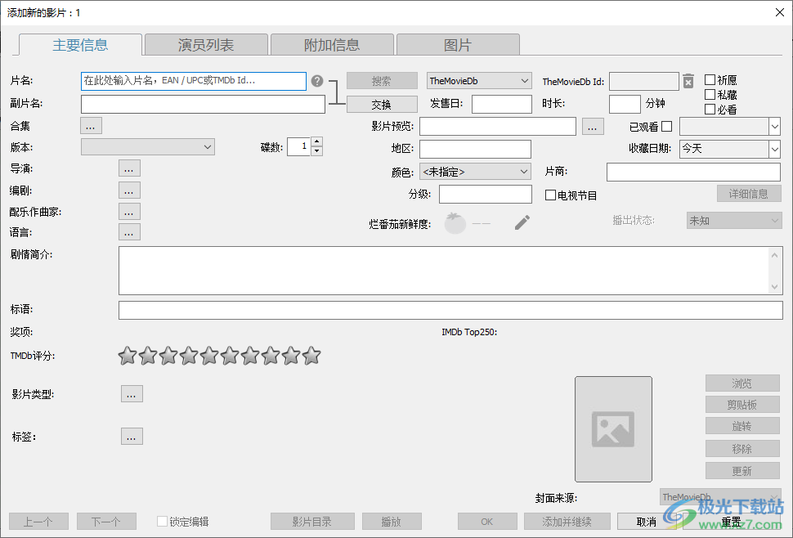This screenshot has width=793, height=538.
Task: Open the 导演 selection via its ... button
Action: click(x=129, y=168)
